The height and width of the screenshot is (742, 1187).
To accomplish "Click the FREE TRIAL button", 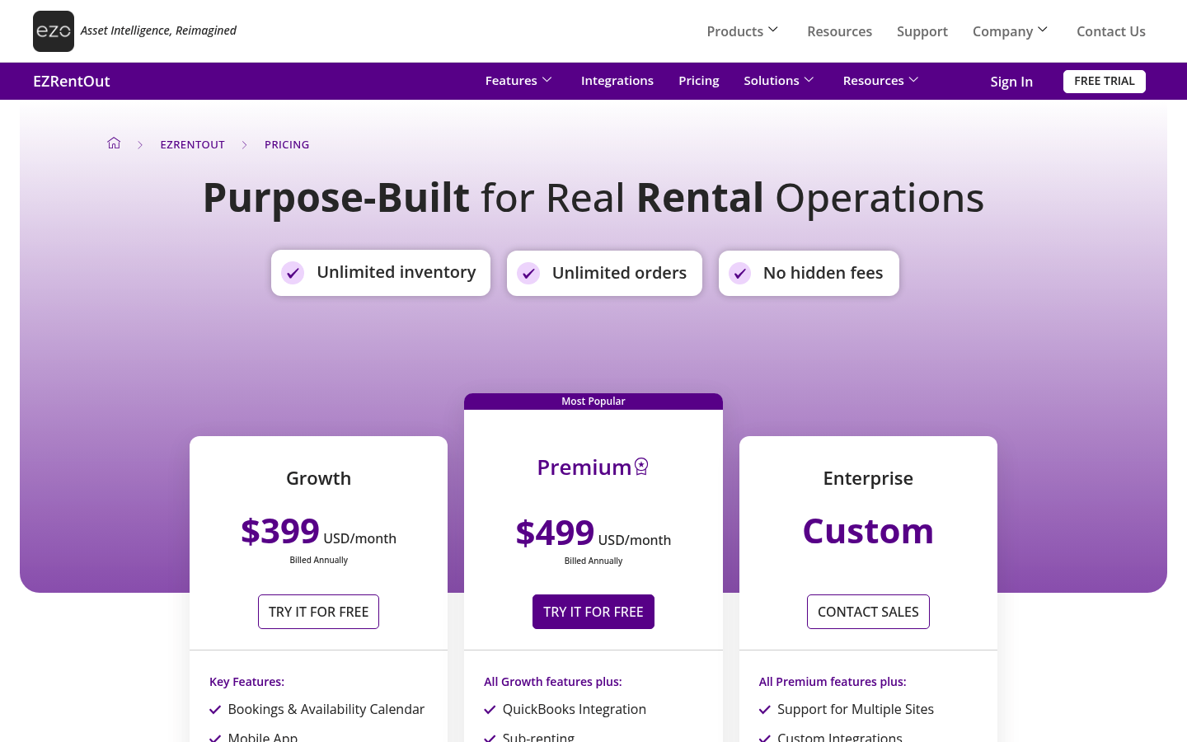I will coord(1105,81).
